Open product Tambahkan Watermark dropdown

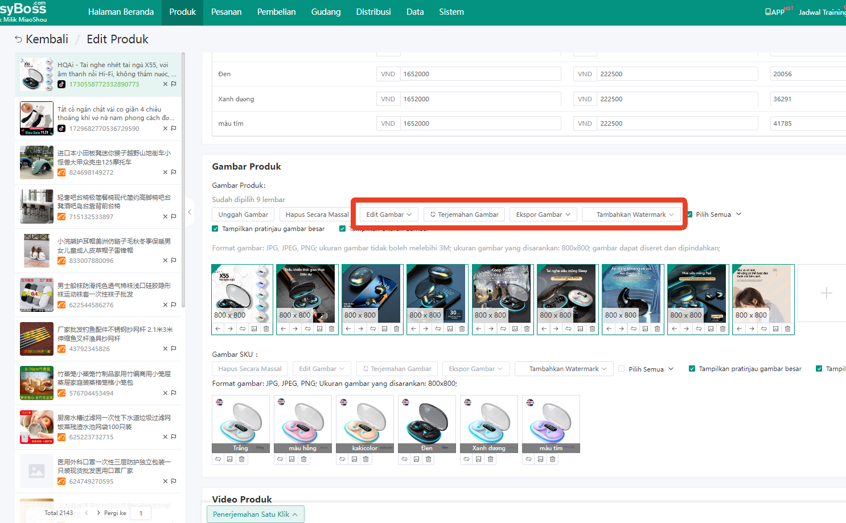[x=631, y=215]
